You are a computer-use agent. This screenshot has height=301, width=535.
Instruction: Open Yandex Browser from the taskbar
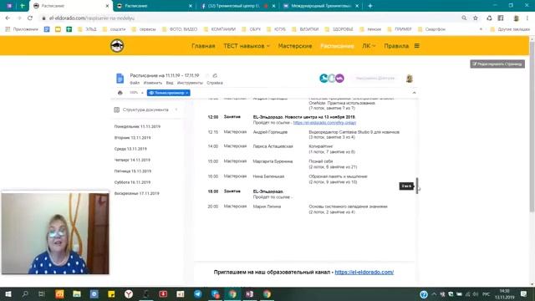128,293
